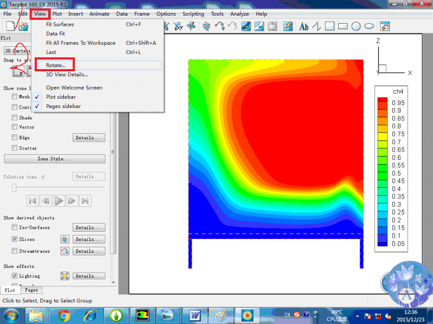Open Internet Explorer from the taskbar

pos(90,315)
